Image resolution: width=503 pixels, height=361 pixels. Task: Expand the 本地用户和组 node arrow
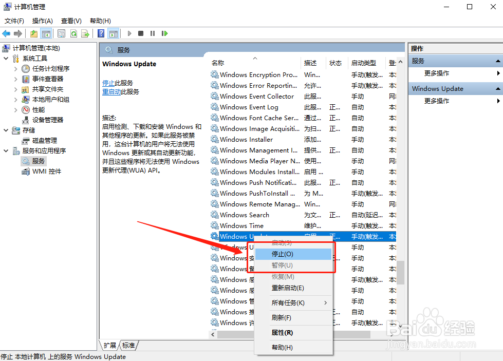pos(16,100)
